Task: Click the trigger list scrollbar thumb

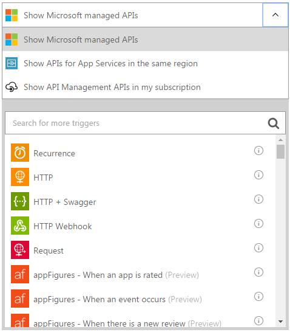Action: point(280,151)
